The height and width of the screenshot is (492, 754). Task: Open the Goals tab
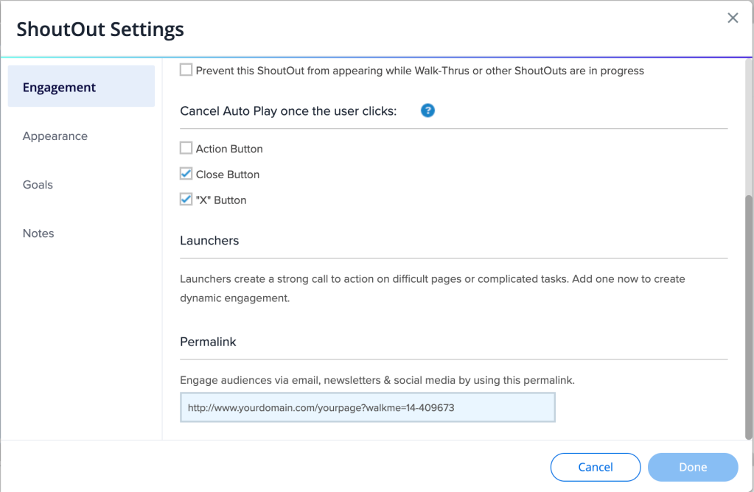pyautogui.click(x=38, y=184)
